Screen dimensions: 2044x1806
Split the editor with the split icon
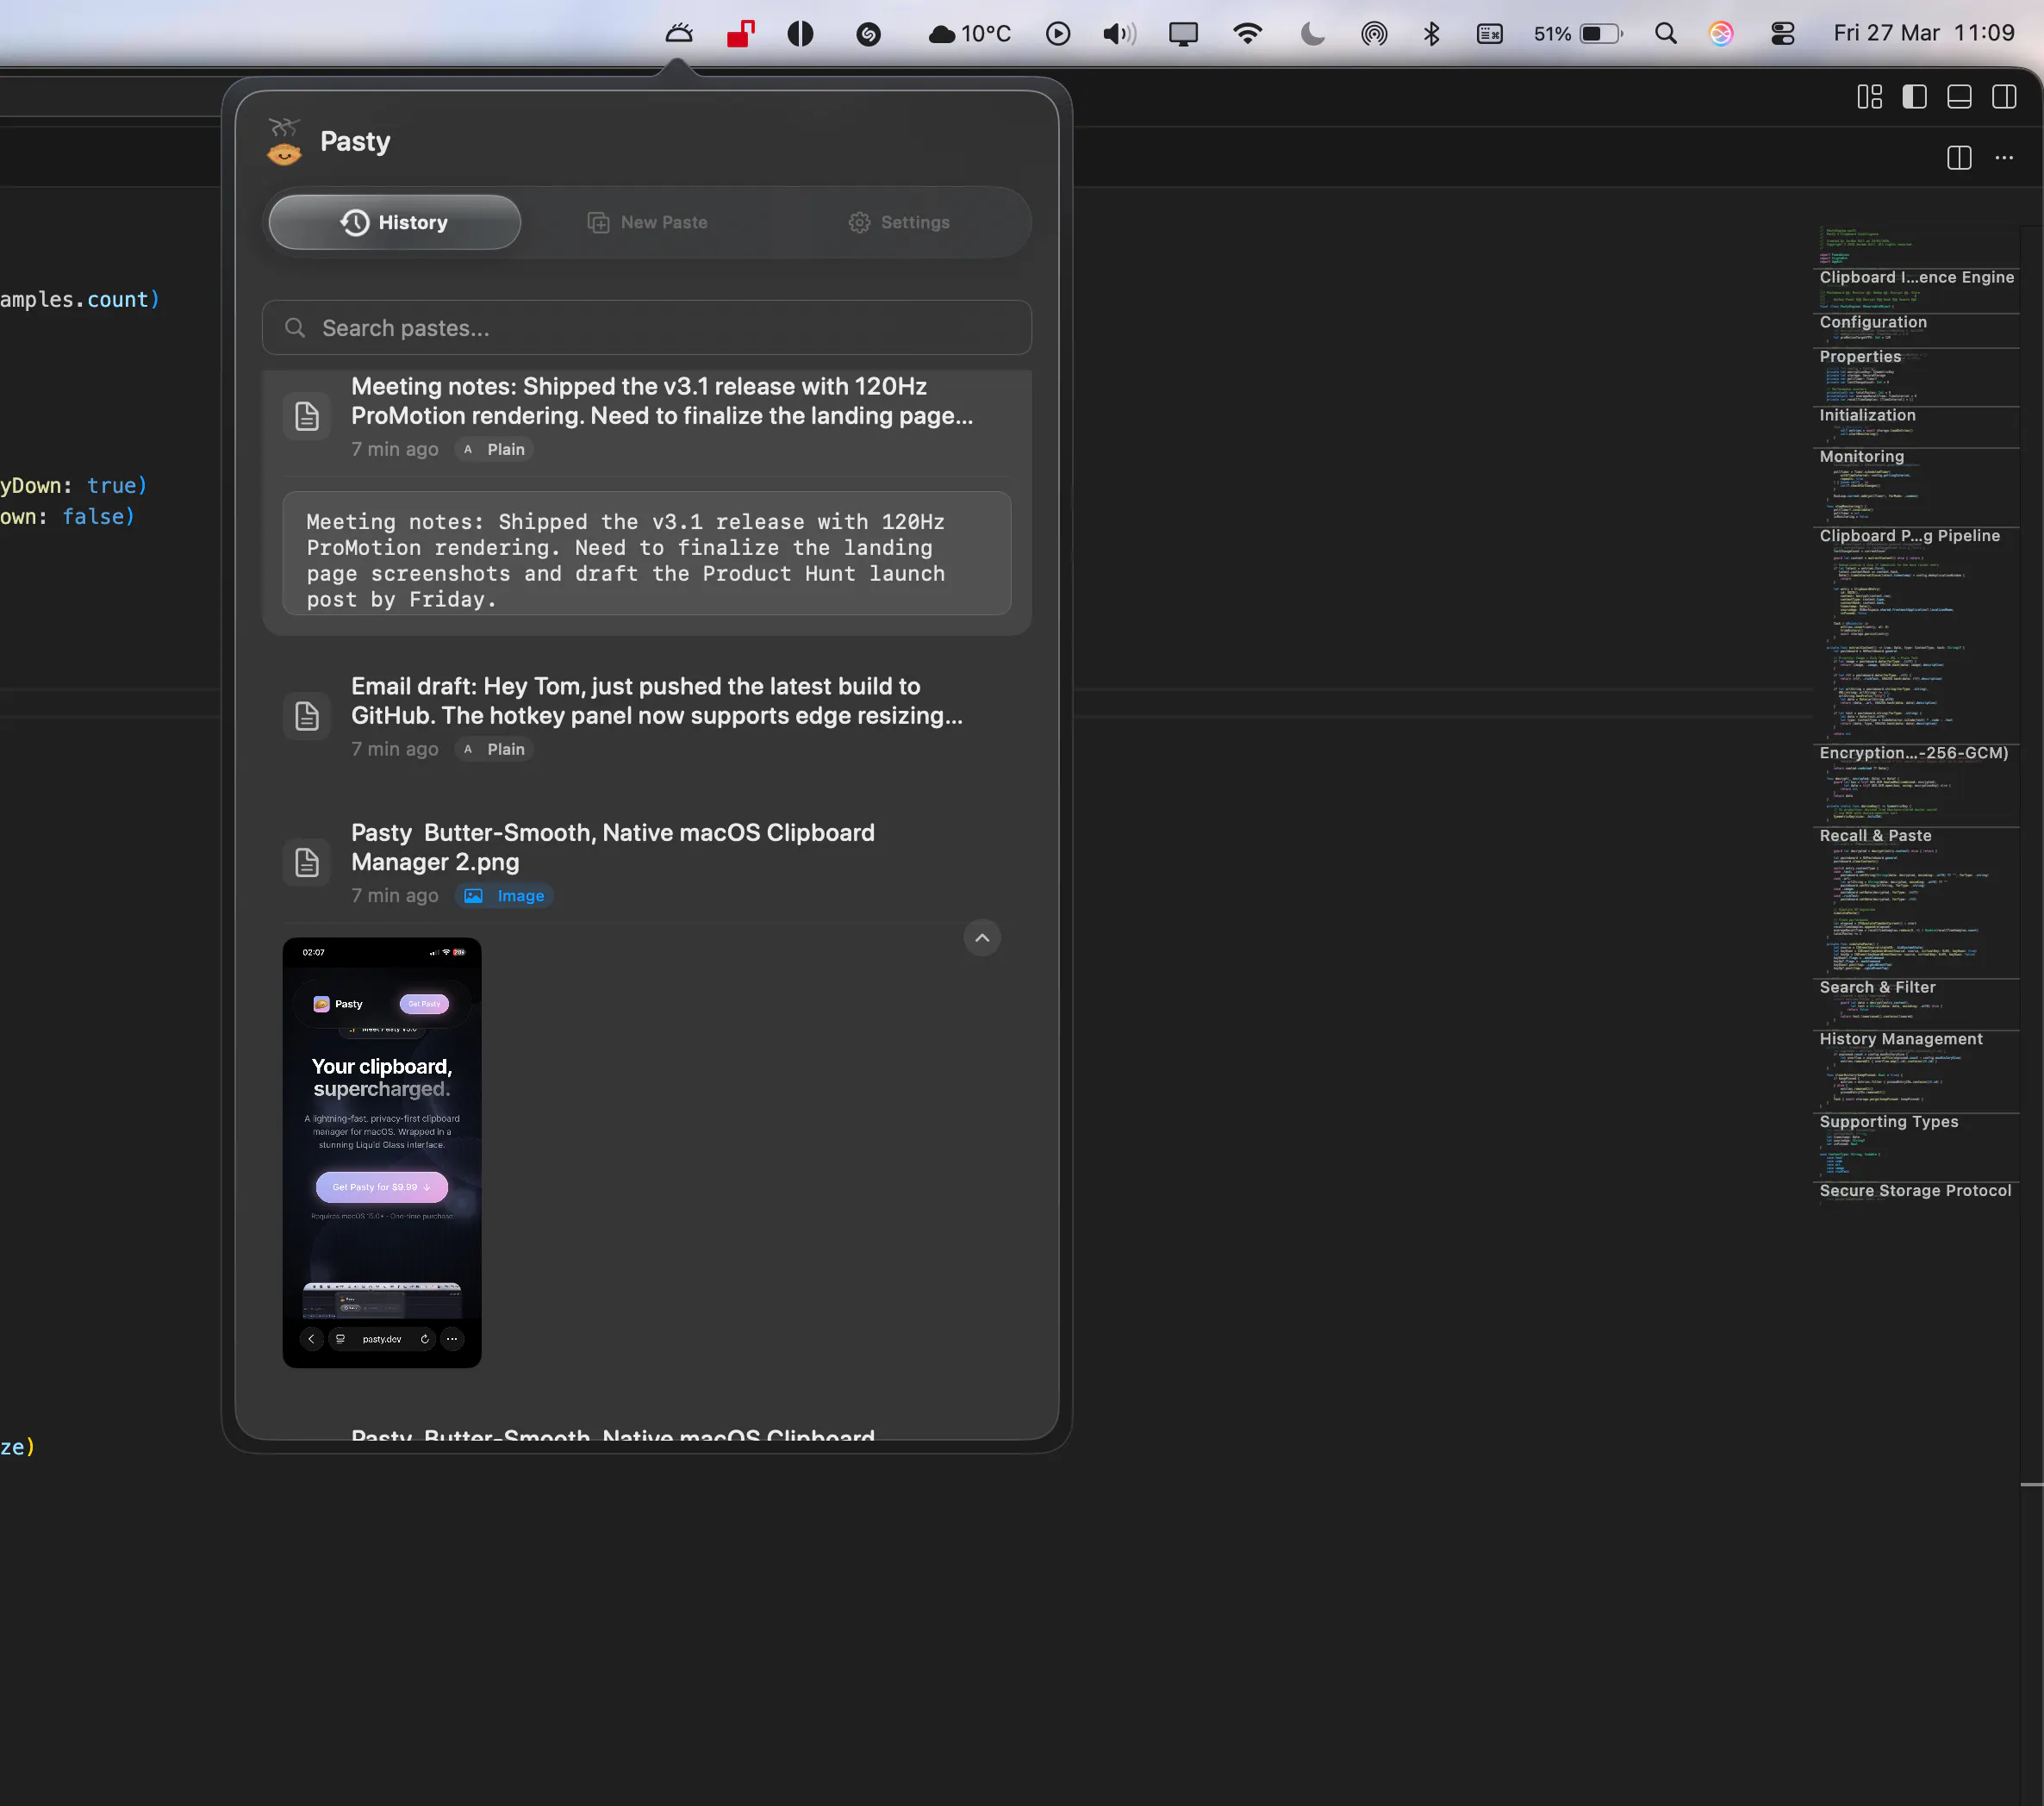(x=1959, y=158)
